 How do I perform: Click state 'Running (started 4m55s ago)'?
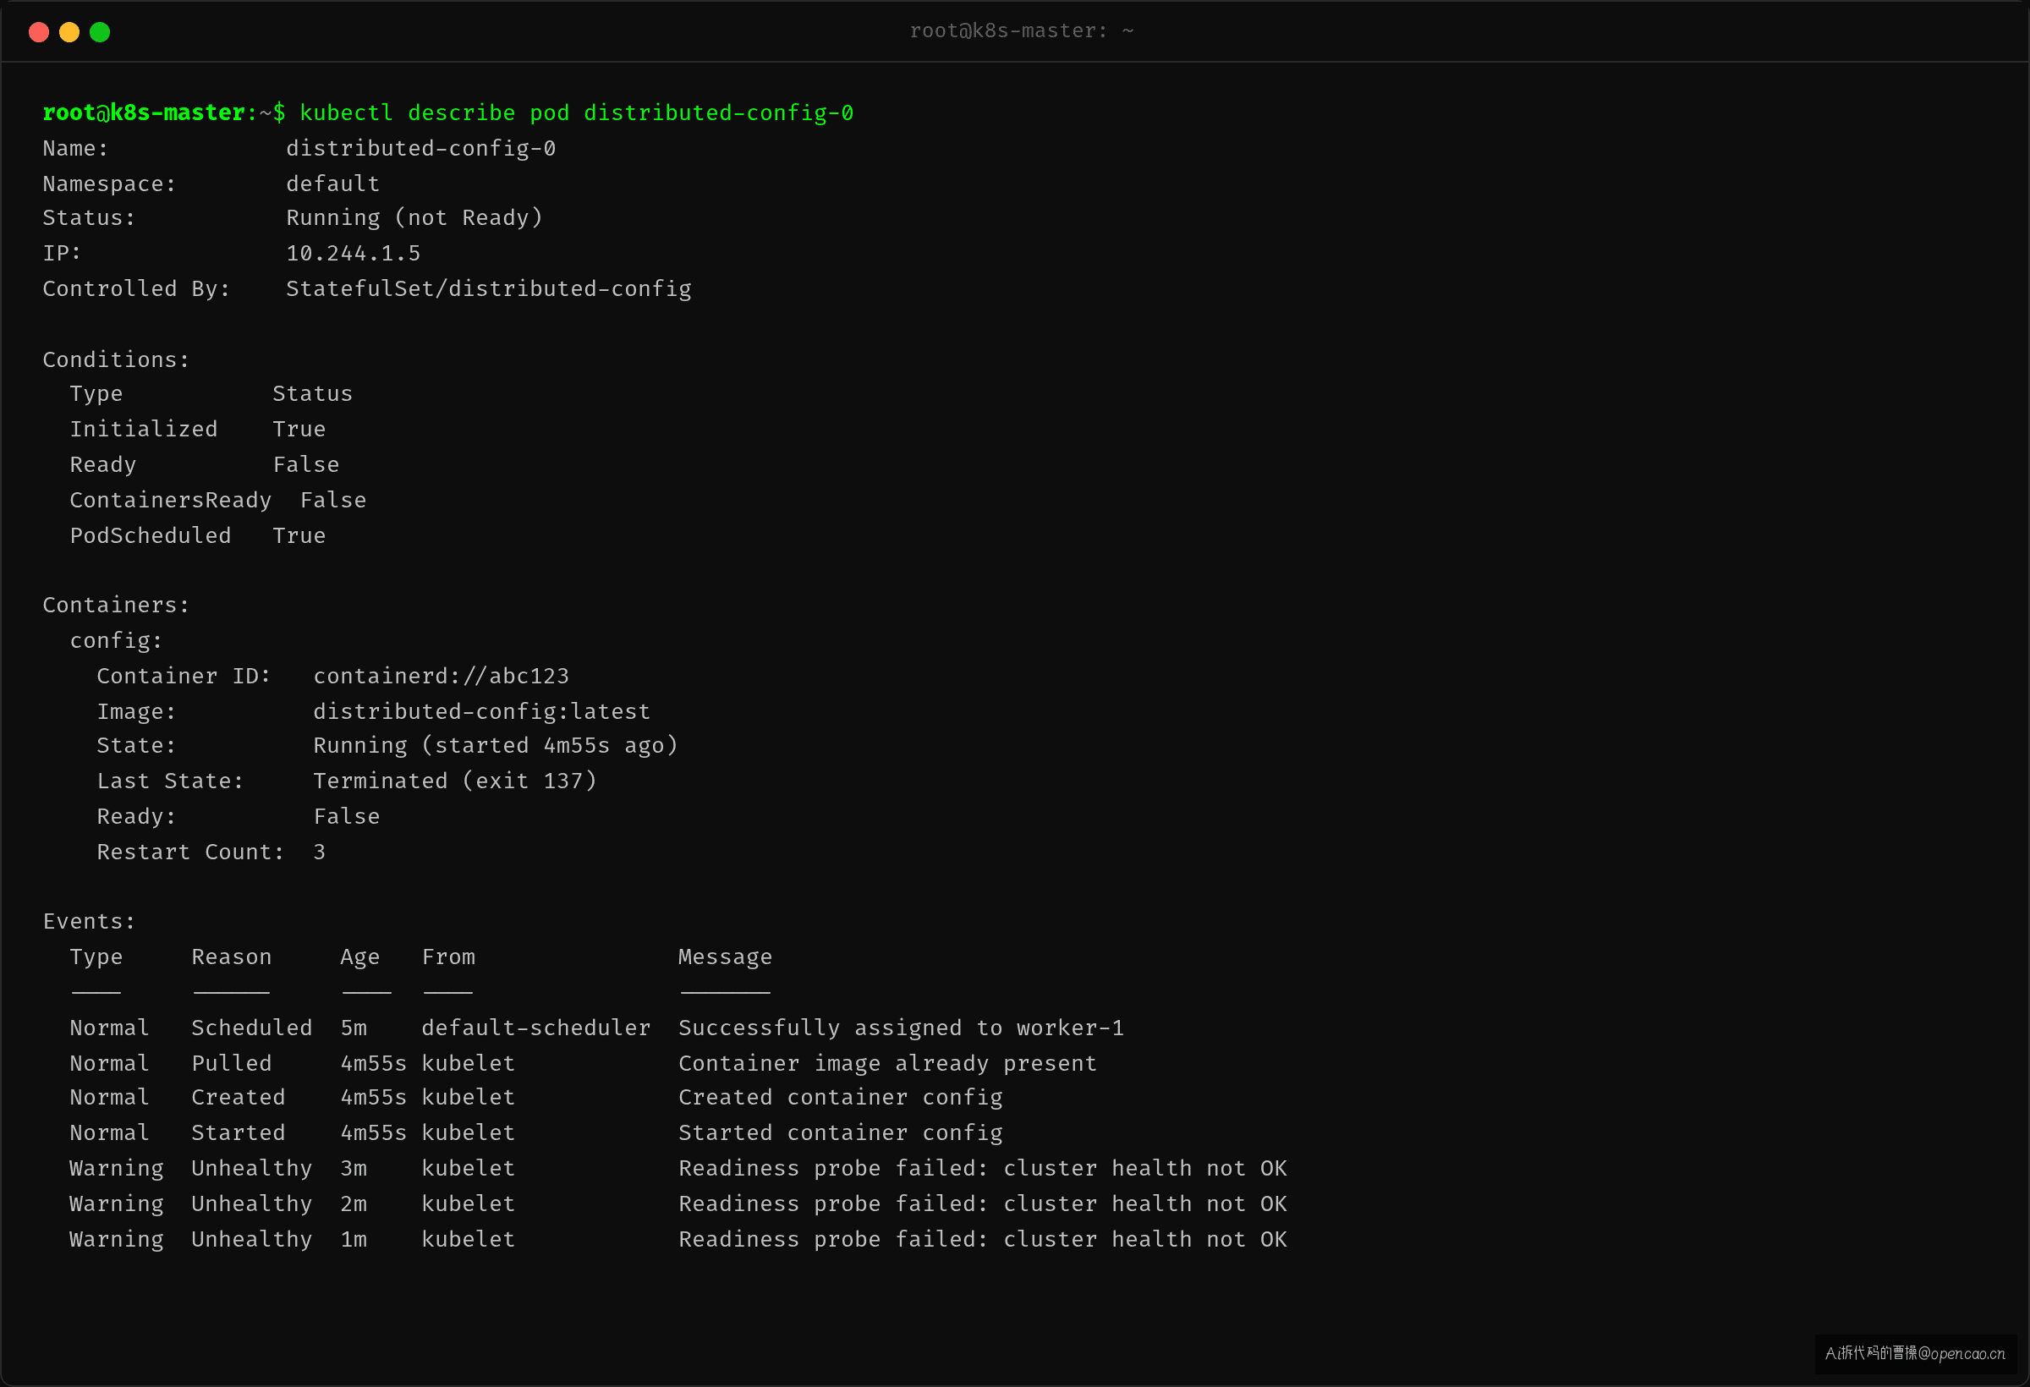click(x=496, y=746)
